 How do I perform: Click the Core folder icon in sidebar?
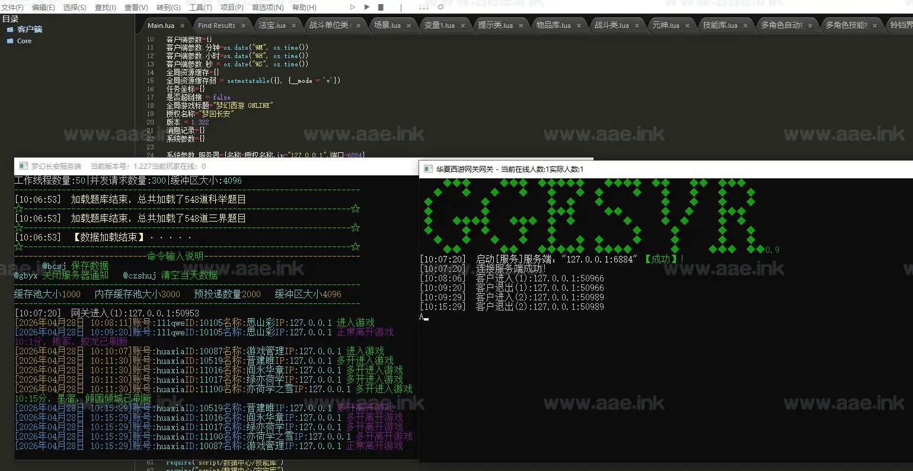point(10,41)
